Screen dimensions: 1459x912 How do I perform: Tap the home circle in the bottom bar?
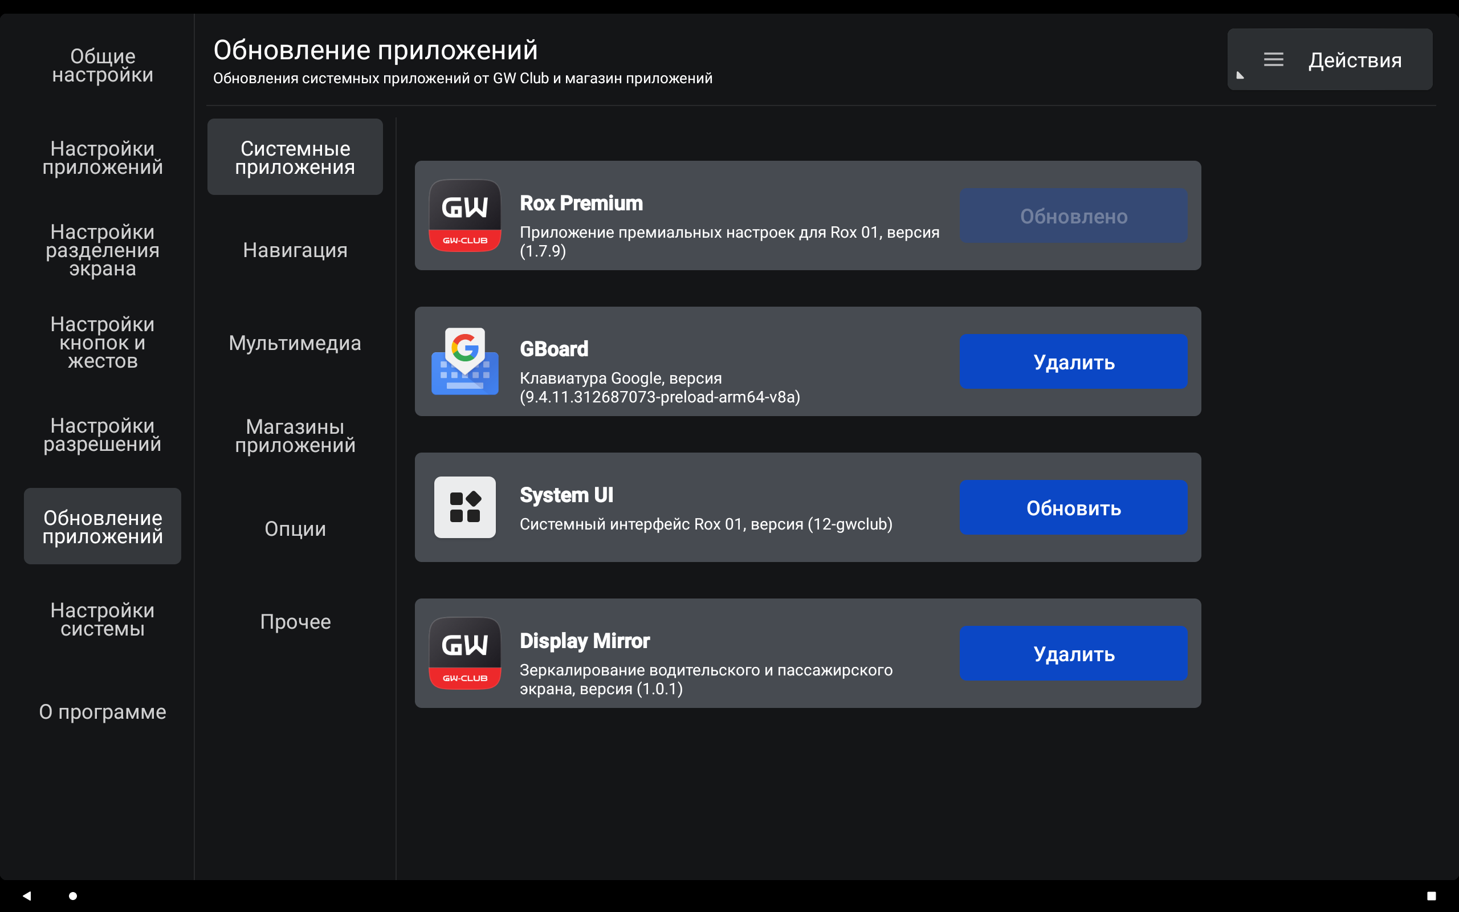click(x=74, y=896)
